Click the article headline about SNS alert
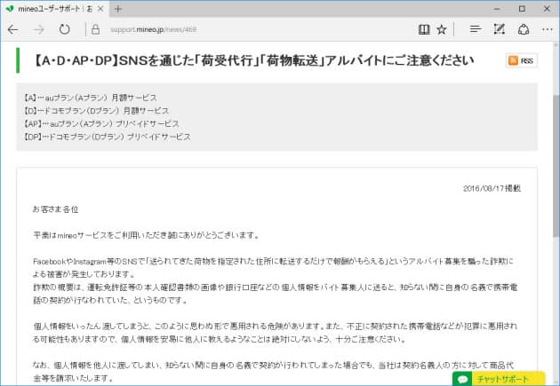This screenshot has height=386, width=560. tap(254, 60)
